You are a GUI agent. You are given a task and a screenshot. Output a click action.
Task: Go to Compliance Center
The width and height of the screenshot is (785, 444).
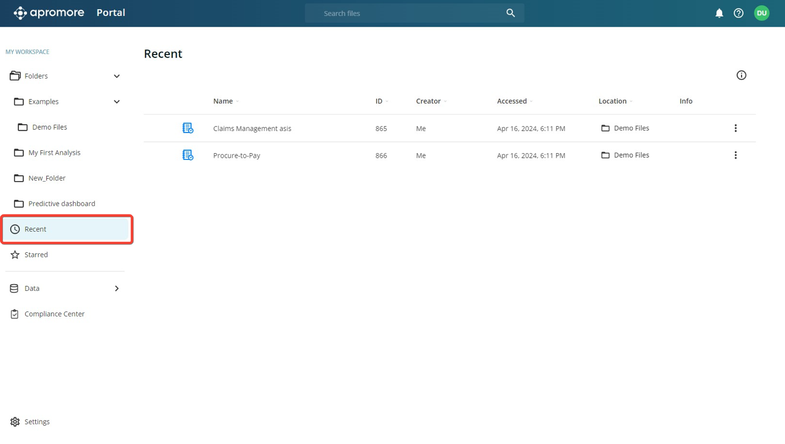point(54,314)
